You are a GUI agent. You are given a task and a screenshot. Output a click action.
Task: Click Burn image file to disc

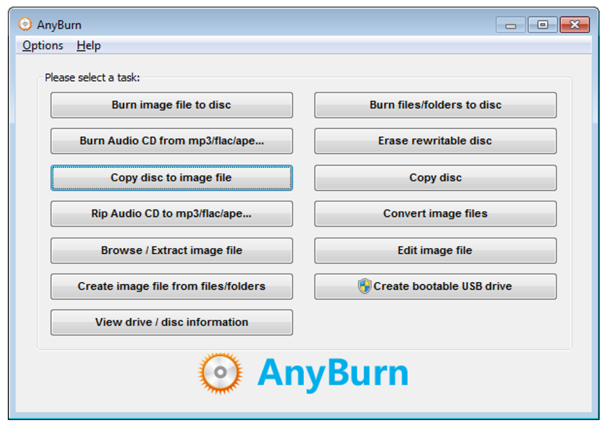[x=172, y=105]
